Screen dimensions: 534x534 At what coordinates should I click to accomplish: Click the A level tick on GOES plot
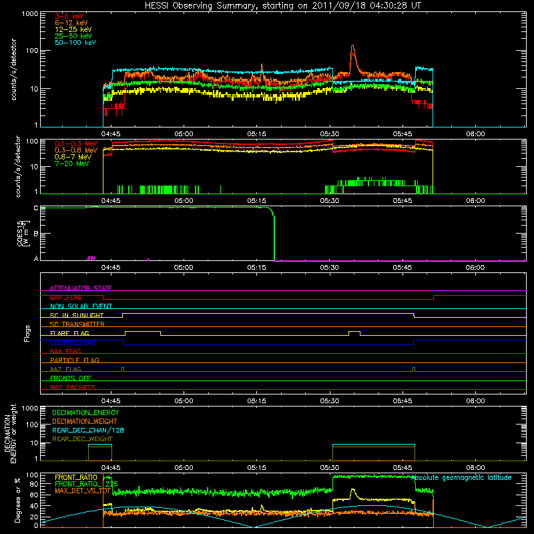(36, 258)
